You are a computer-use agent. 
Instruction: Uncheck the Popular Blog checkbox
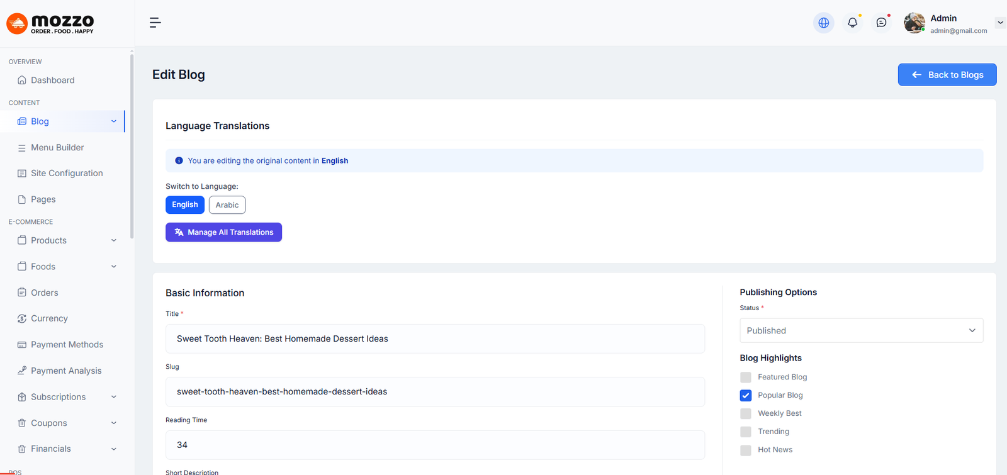pos(746,396)
